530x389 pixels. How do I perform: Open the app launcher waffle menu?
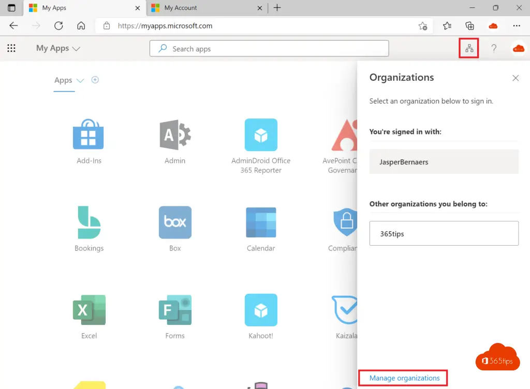coord(11,48)
